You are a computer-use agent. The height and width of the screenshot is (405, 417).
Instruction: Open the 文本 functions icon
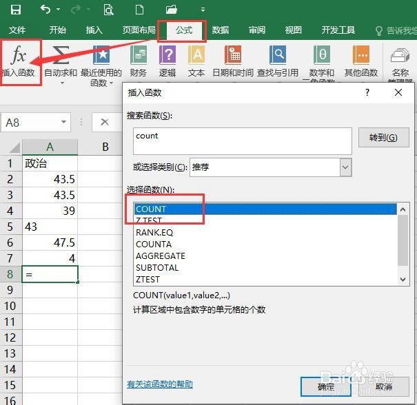click(x=196, y=55)
